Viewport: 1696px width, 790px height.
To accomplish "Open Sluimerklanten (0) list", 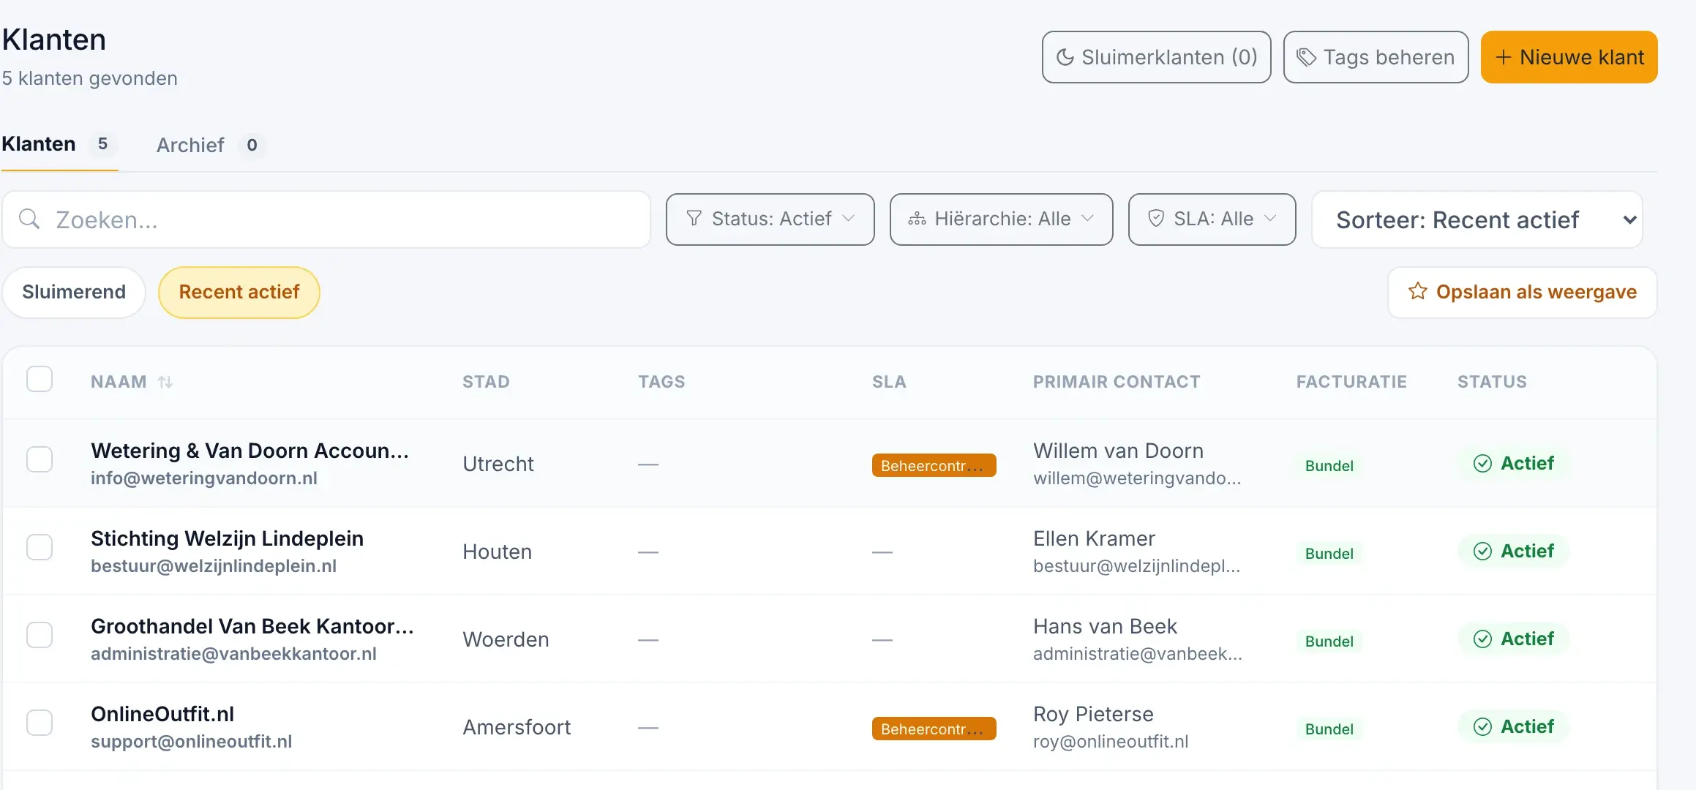I will 1157,57.
